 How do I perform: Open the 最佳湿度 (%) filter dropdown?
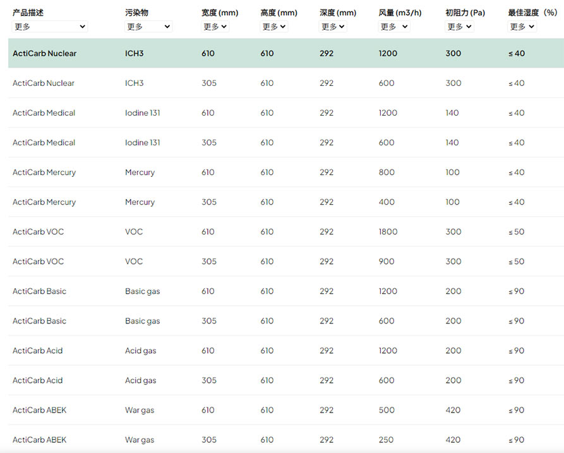(522, 27)
